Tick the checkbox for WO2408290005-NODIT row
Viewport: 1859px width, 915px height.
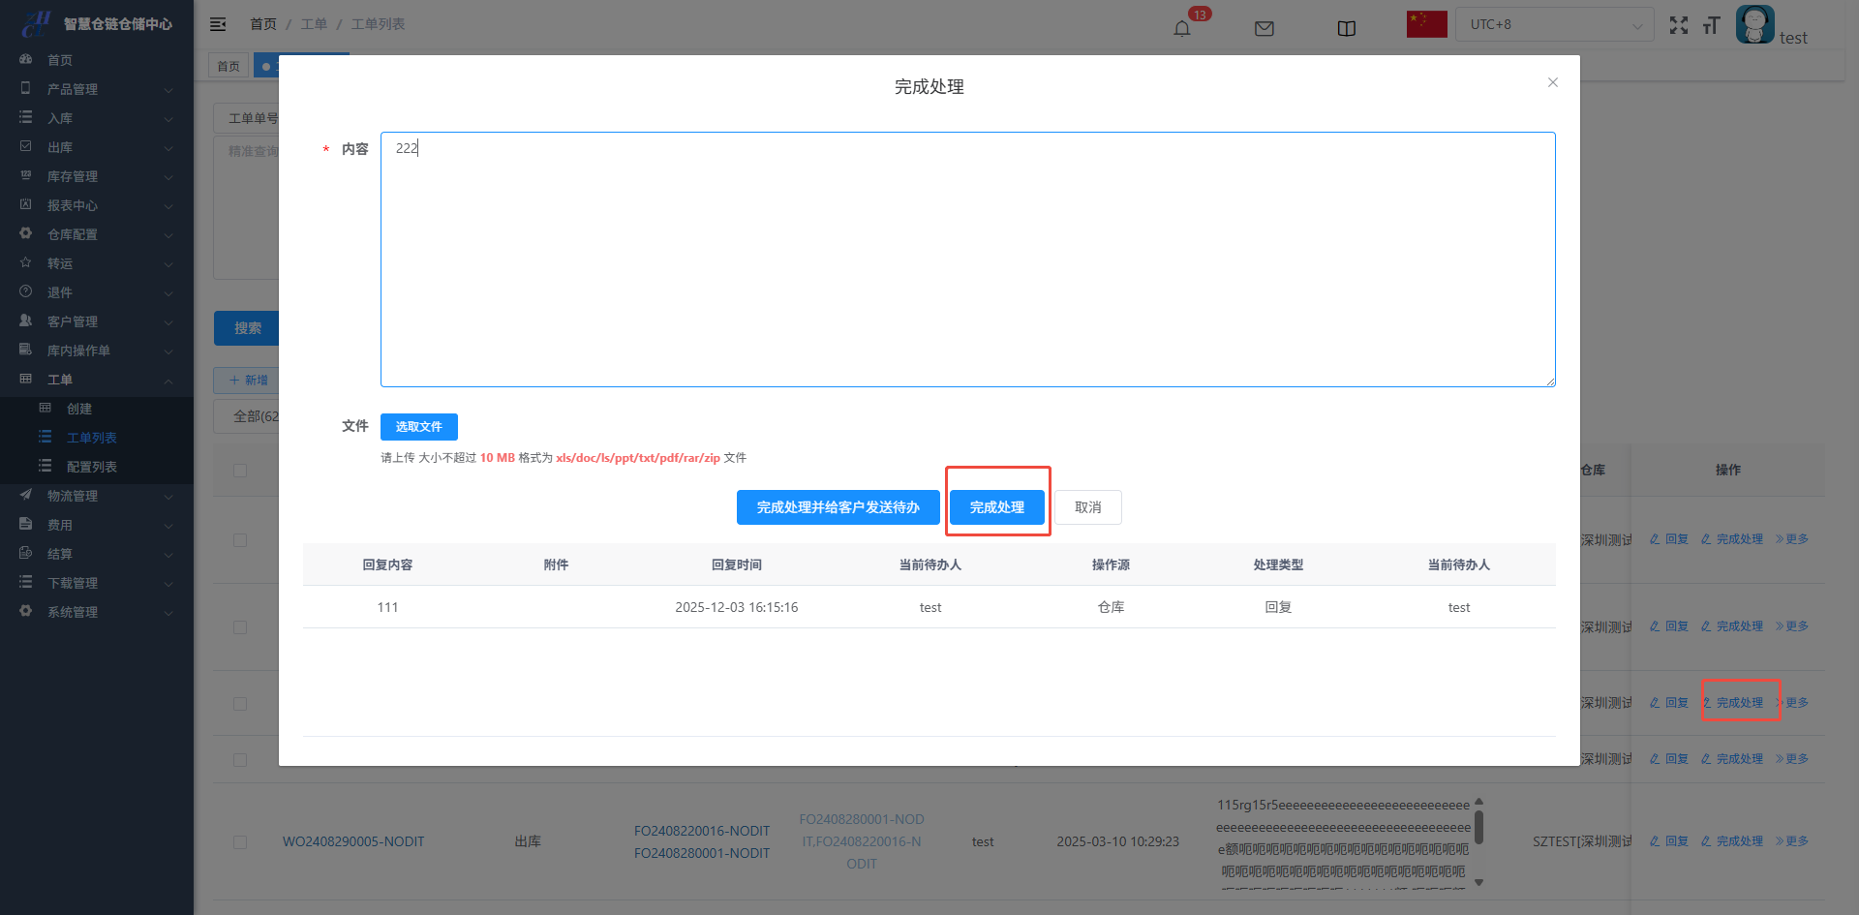pos(240,841)
